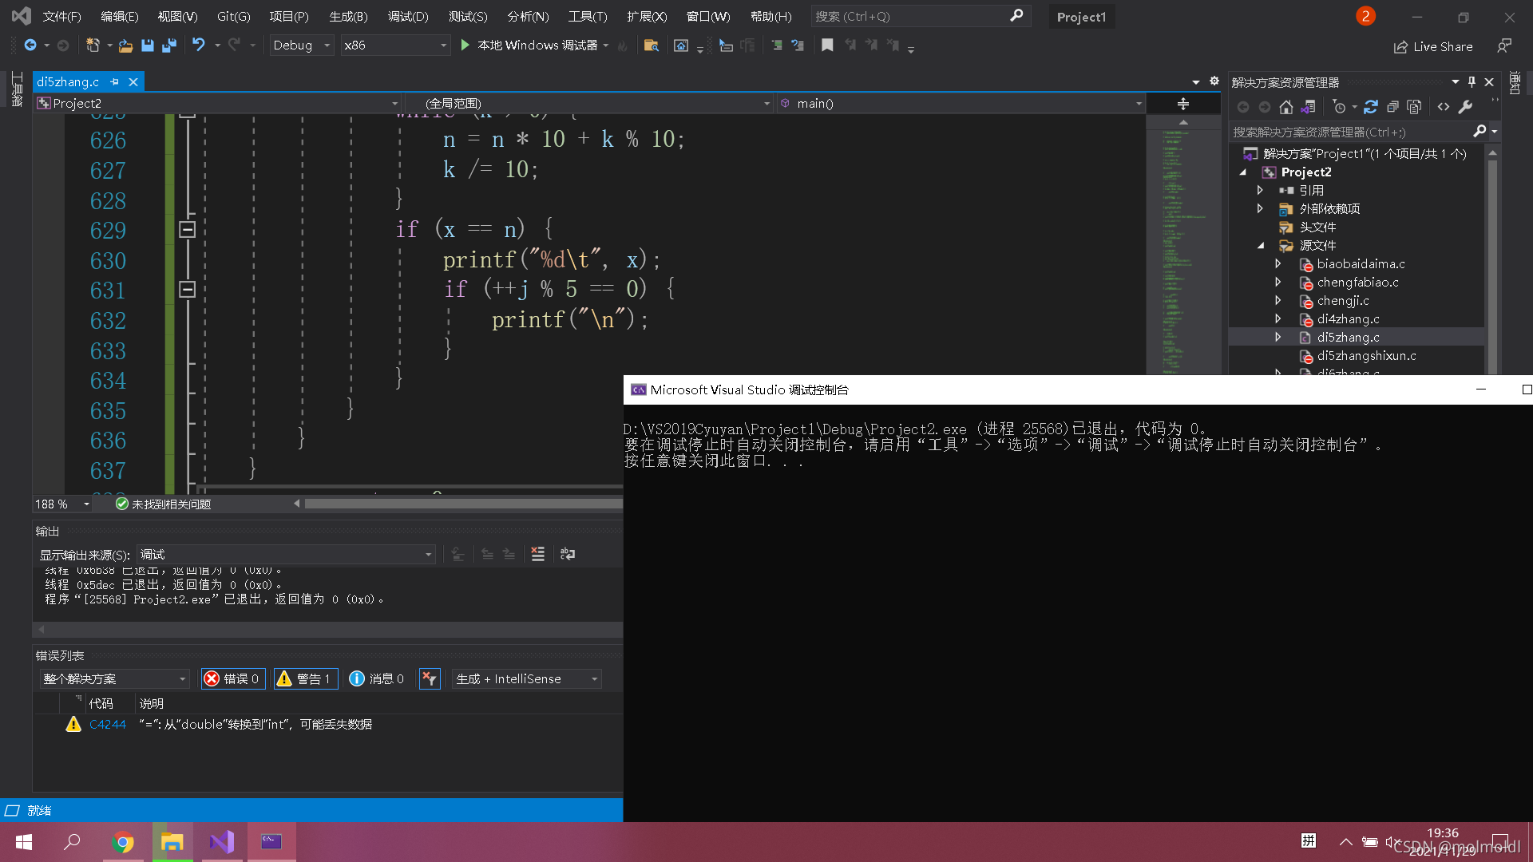Save the current file with the disk icon
This screenshot has height=862, width=1533.
pos(148,45)
